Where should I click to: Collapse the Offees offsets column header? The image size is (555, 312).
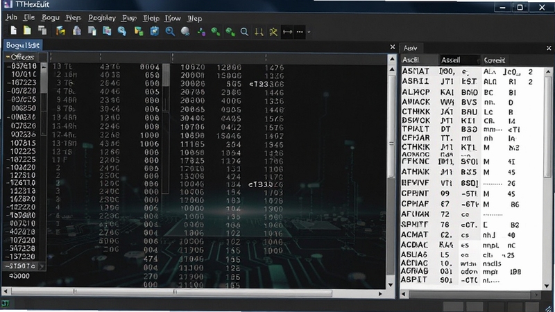pyautogui.click(x=8, y=57)
